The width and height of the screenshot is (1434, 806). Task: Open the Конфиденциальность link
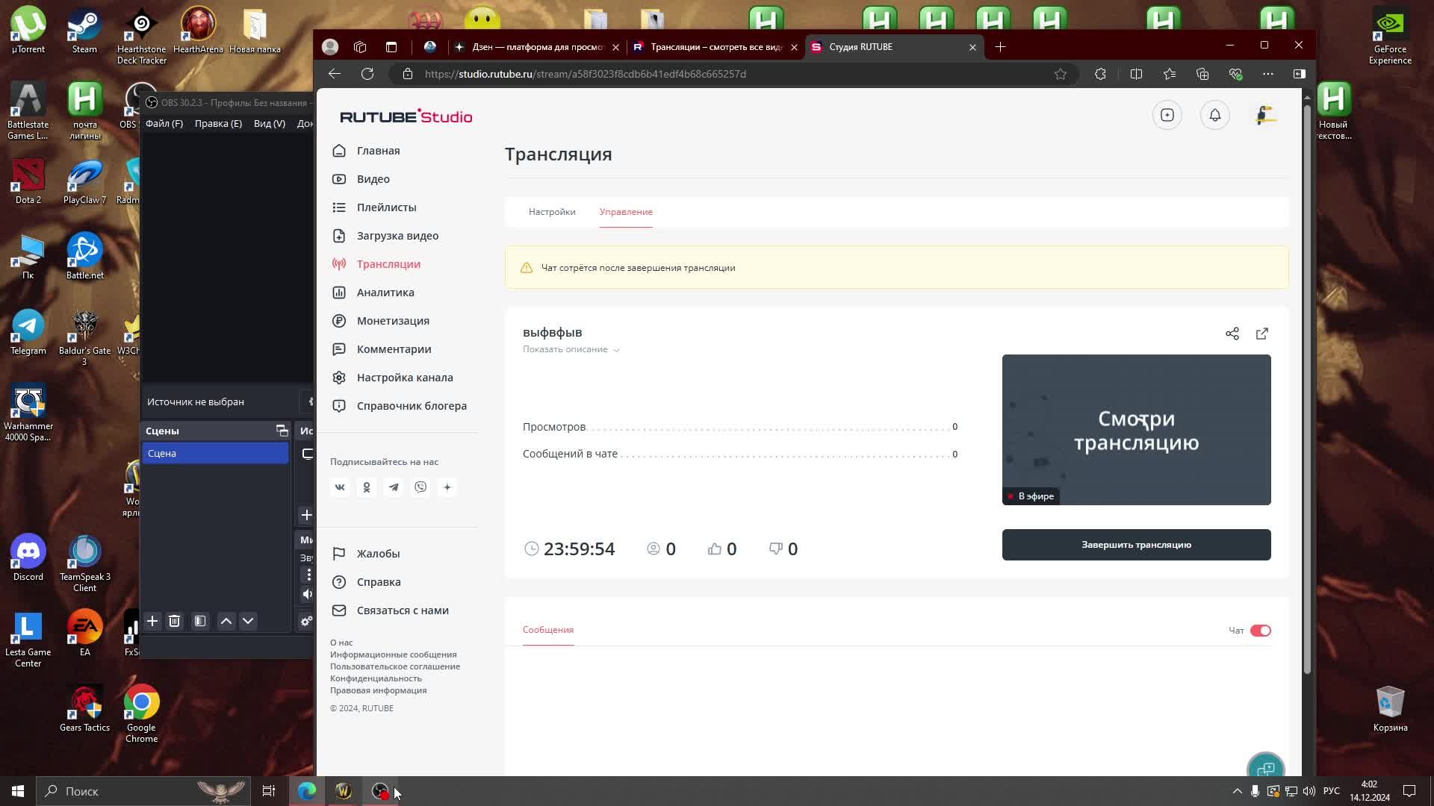click(x=376, y=678)
